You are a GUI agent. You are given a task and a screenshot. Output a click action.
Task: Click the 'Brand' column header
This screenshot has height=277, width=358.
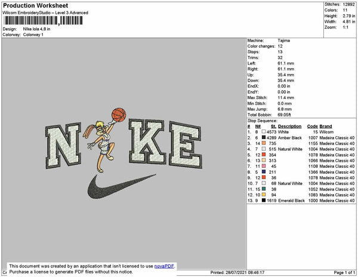click(326, 127)
